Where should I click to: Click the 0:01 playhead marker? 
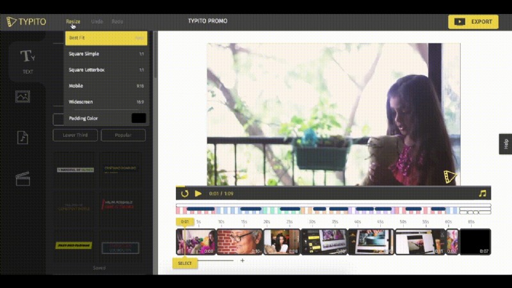pos(185,221)
